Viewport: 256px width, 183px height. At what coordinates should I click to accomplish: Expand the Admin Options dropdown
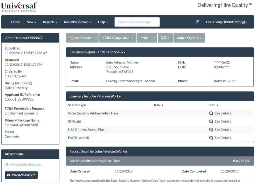click(189, 38)
